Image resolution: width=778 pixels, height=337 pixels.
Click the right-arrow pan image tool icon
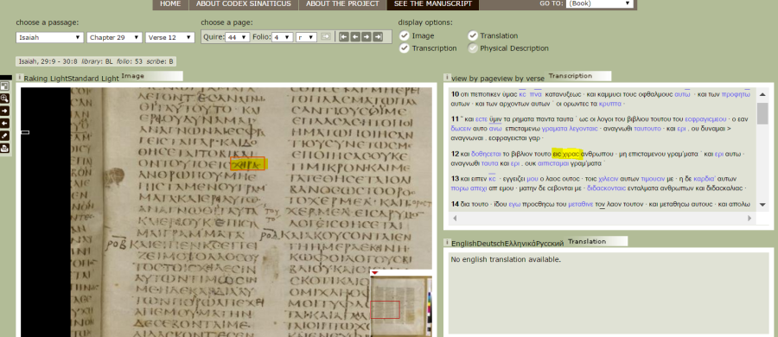(x=5, y=111)
